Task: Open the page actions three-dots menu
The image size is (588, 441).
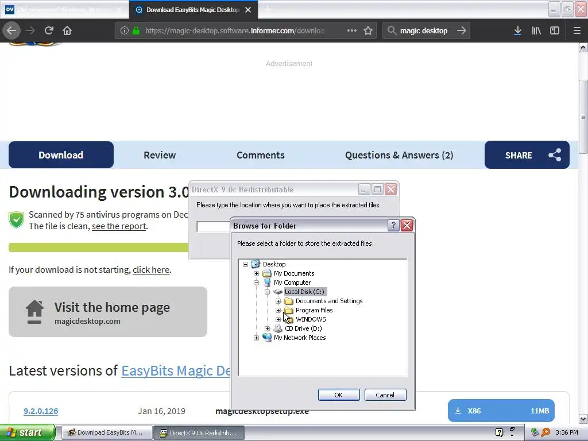Action: [352, 30]
